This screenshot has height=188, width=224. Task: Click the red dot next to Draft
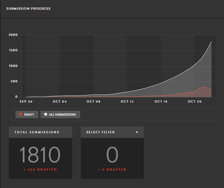(x=20, y=115)
